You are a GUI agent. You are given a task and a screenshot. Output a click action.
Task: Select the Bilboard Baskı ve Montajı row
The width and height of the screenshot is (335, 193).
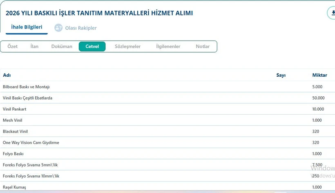click(x=167, y=87)
